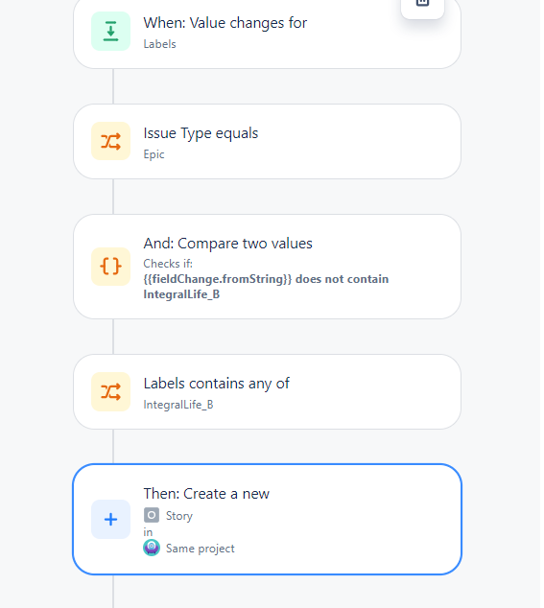This screenshot has width=544, height=608.
Task: Open the Issue Type equals condition
Action: [x=267, y=142]
